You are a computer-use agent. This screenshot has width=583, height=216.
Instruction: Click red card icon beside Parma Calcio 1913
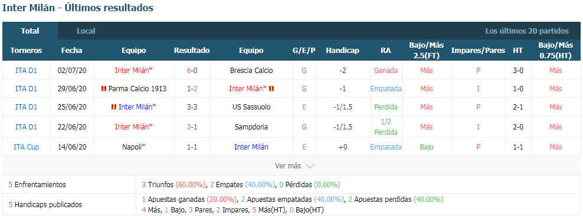click(104, 89)
